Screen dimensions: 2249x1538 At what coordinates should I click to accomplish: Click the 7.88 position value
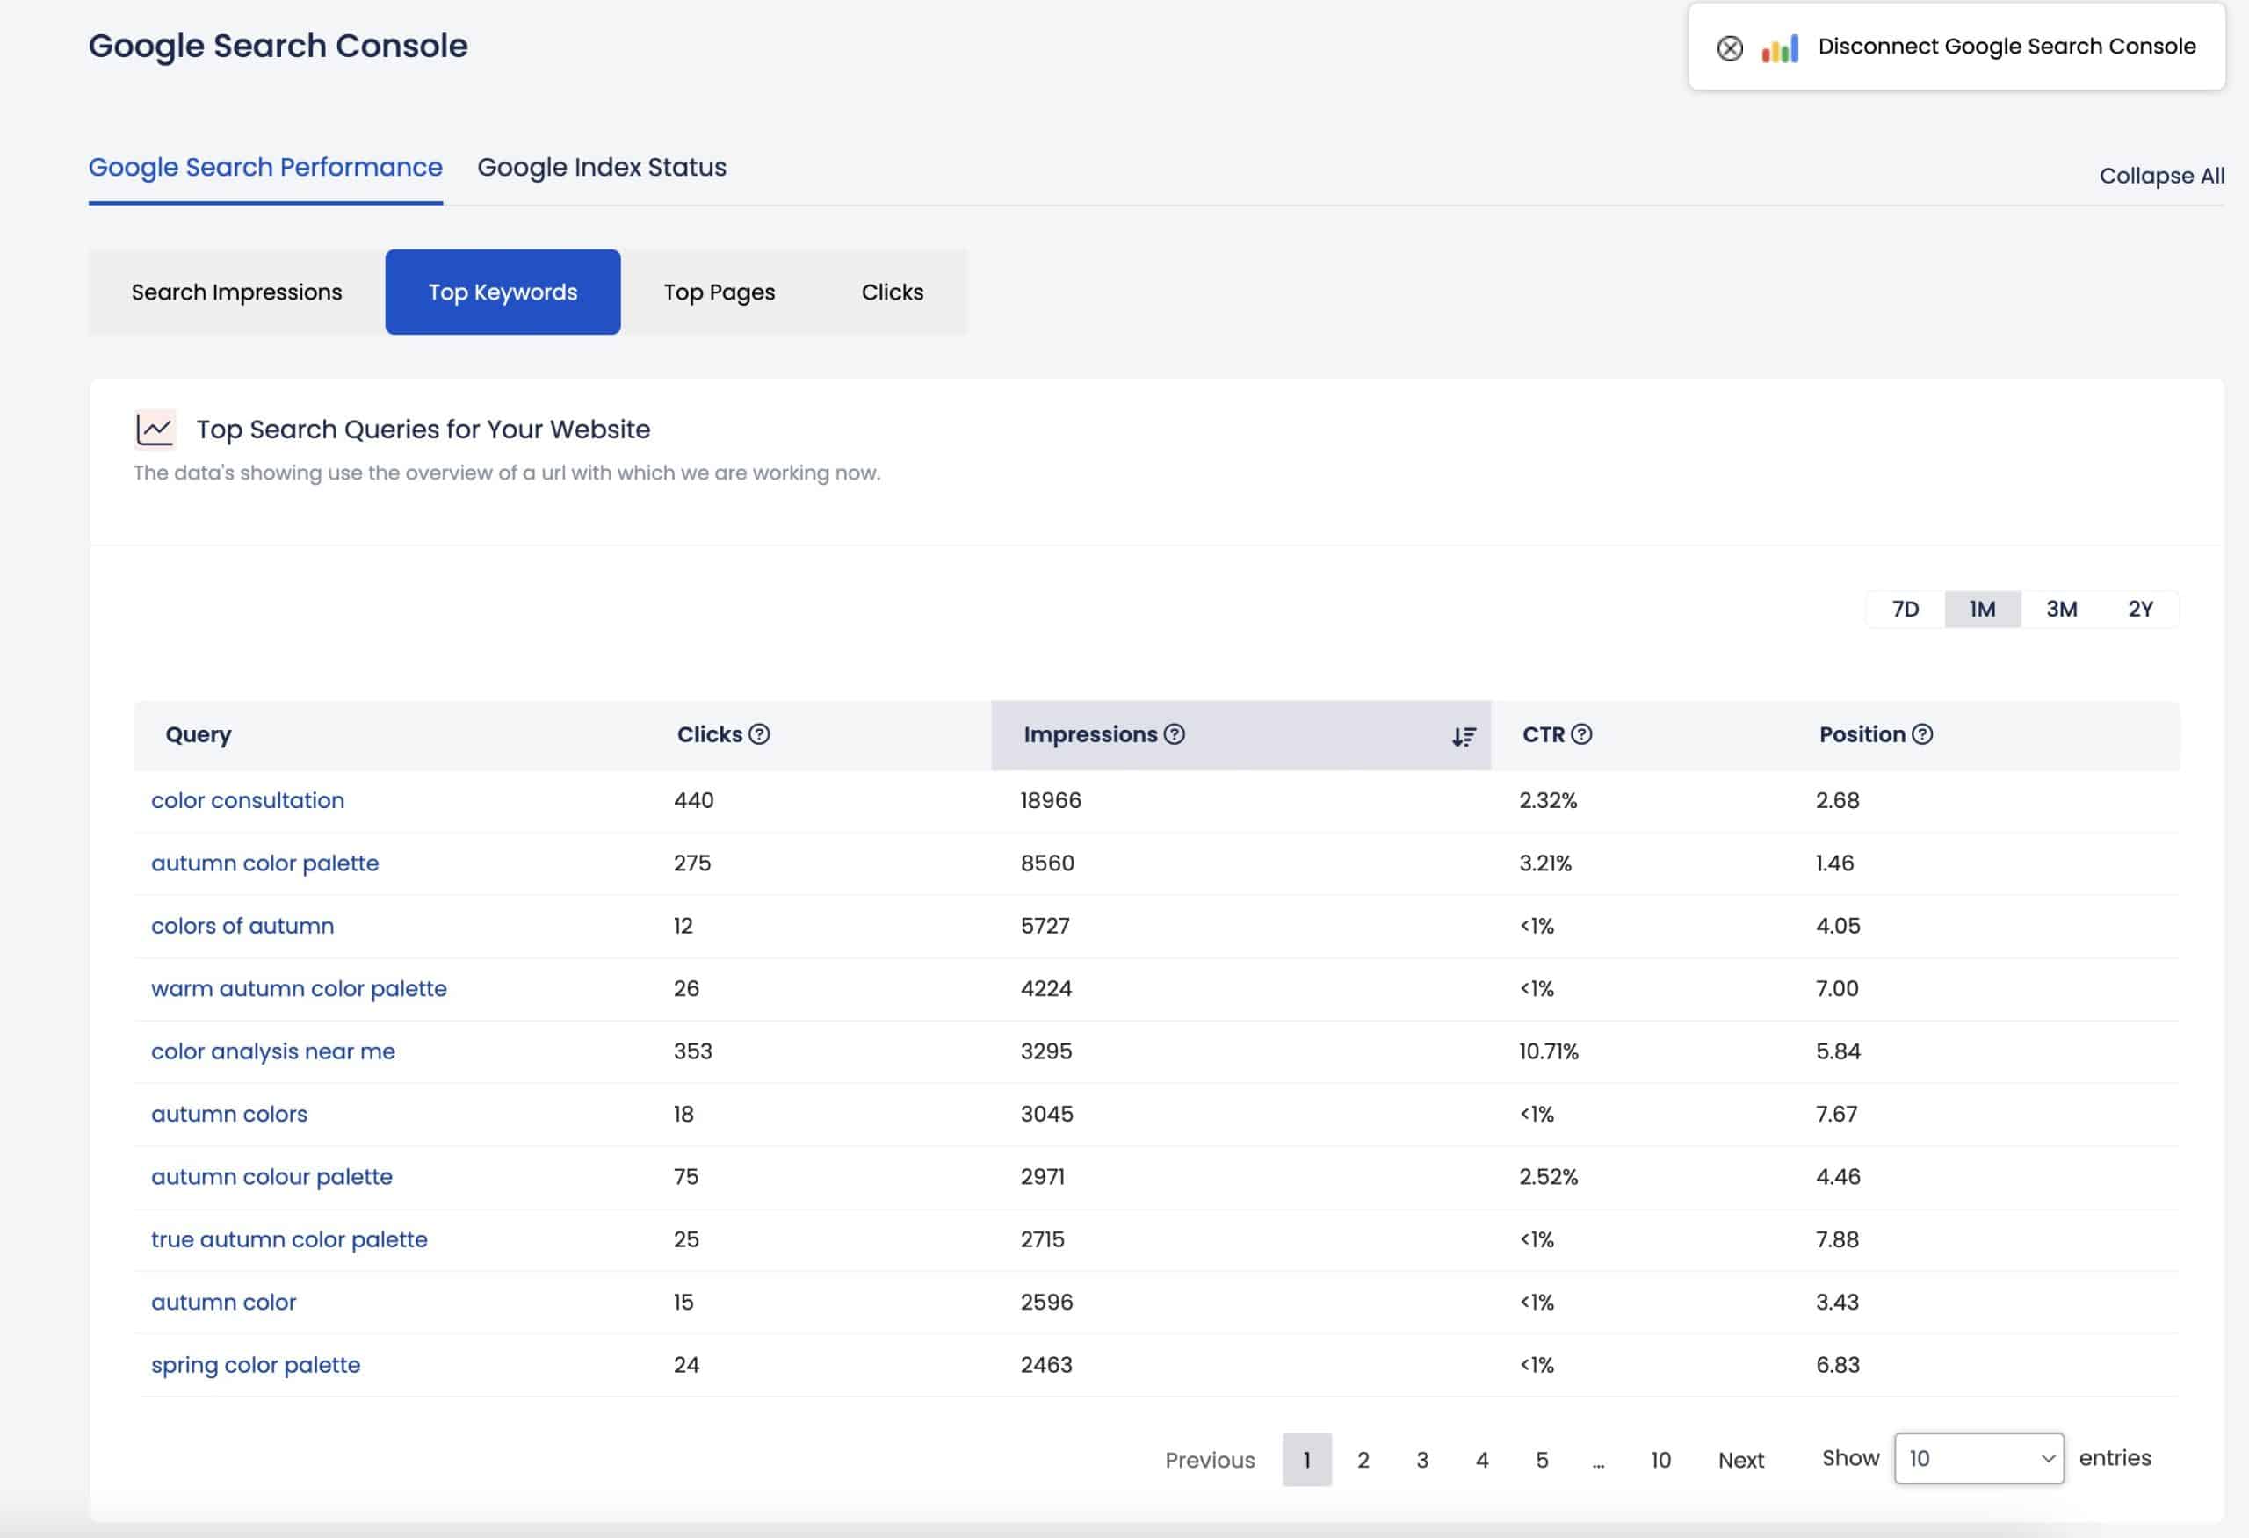(1837, 1240)
